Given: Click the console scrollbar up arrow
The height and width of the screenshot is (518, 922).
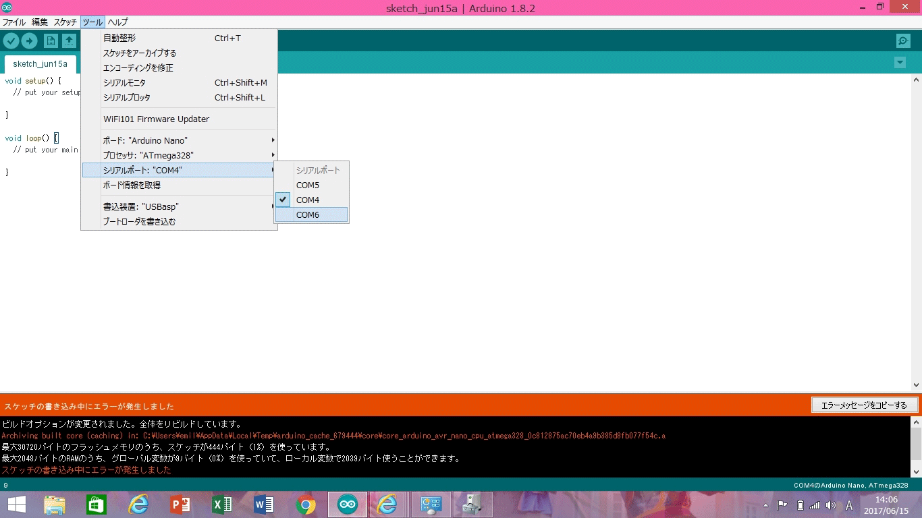Looking at the screenshot, I should [916, 422].
